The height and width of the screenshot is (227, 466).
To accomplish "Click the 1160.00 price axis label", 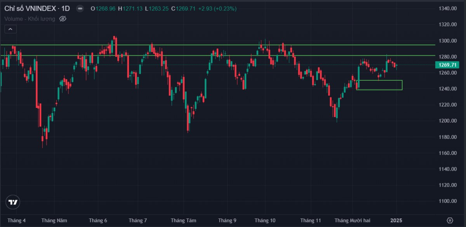I will pyautogui.click(x=447, y=153).
